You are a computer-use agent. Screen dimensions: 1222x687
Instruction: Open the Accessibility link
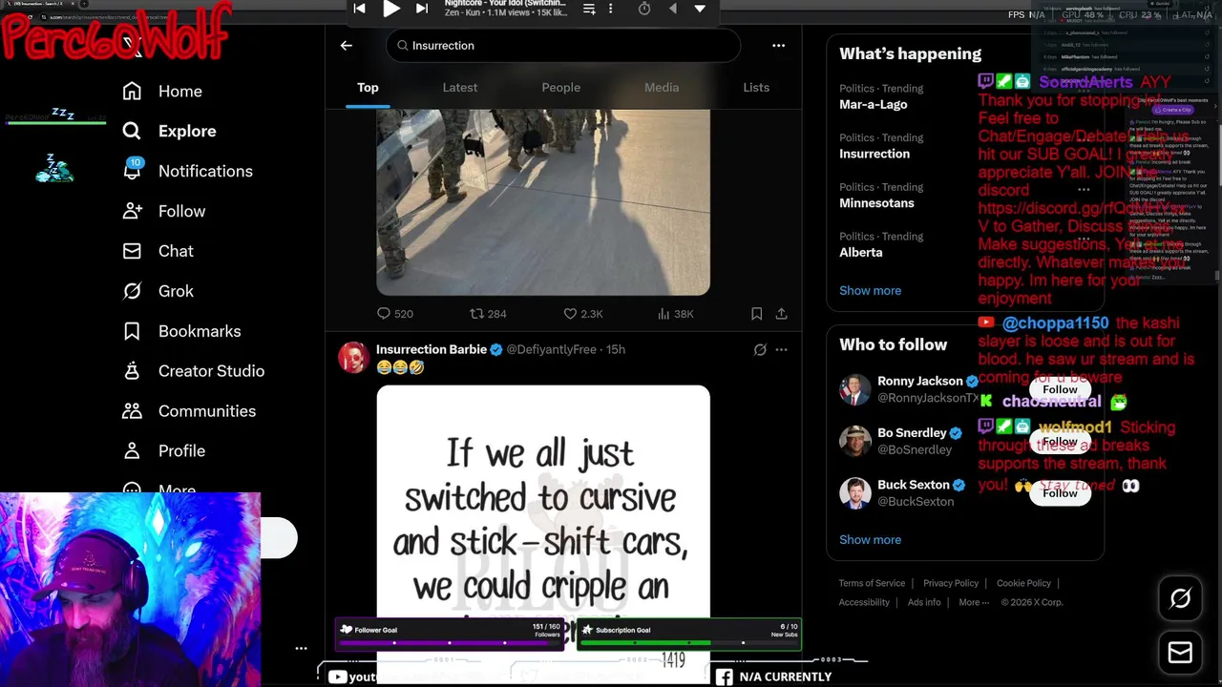click(x=864, y=602)
